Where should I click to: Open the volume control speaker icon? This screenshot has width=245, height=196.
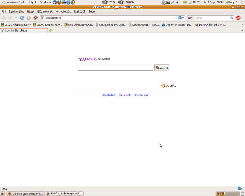(178, 2)
